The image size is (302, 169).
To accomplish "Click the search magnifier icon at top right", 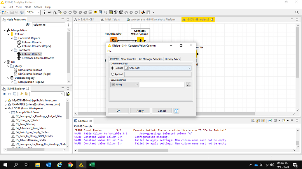I will point(297,12).
